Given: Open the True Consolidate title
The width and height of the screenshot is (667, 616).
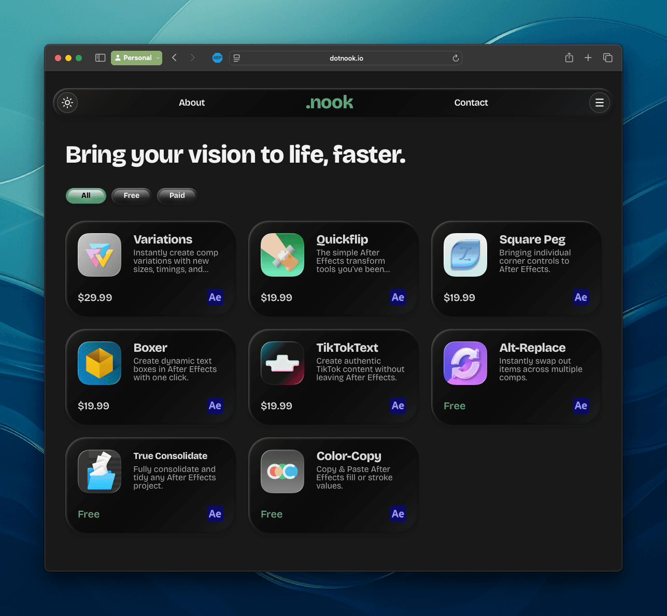Looking at the screenshot, I should click(171, 456).
